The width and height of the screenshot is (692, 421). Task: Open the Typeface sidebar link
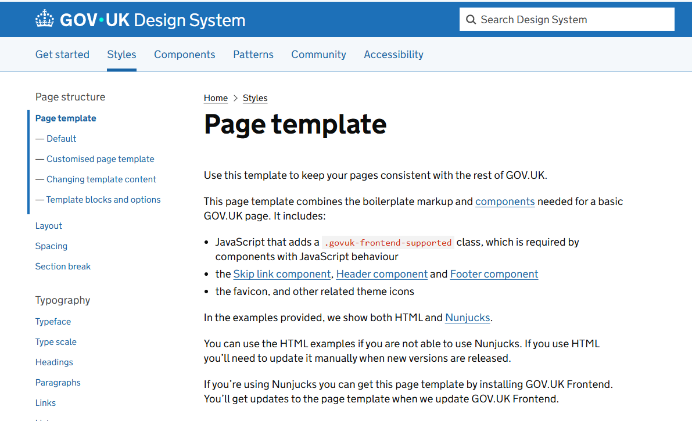click(53, 322)
